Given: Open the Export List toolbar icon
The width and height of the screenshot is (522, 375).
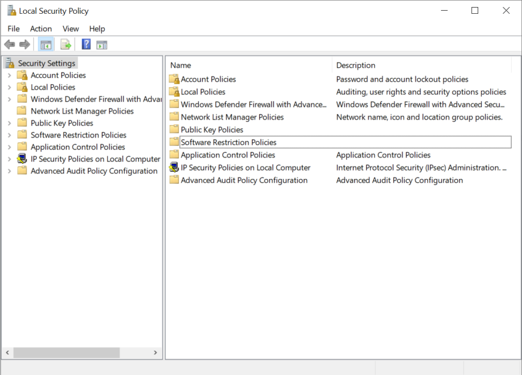Looking at the screenshot, I should pos(66,44).
